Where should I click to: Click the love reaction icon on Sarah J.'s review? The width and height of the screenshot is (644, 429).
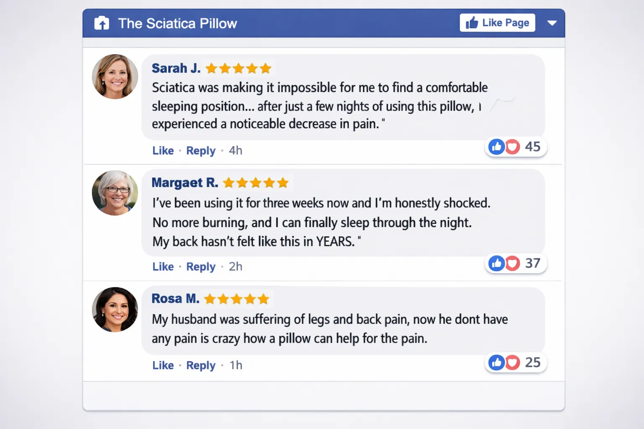pos(512,147)
